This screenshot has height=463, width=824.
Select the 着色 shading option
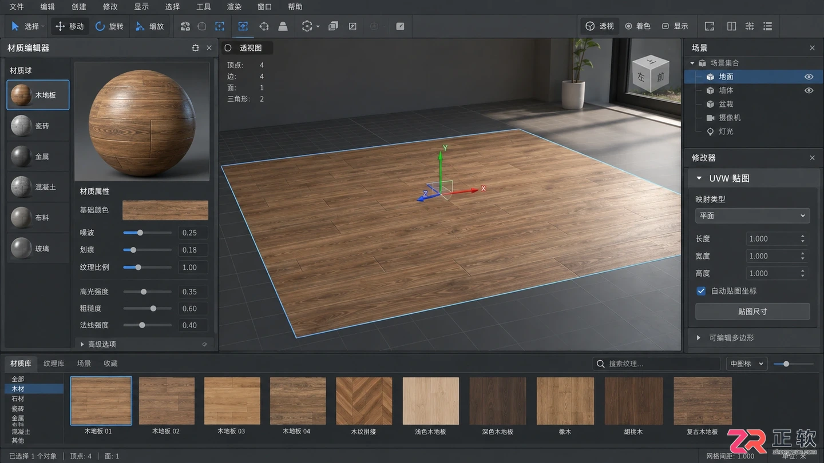637,26
